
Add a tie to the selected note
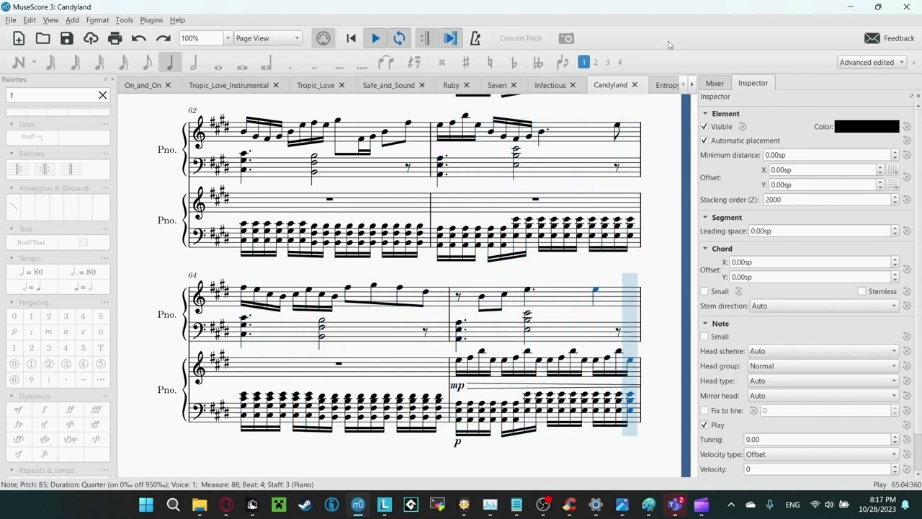(385, 63)
